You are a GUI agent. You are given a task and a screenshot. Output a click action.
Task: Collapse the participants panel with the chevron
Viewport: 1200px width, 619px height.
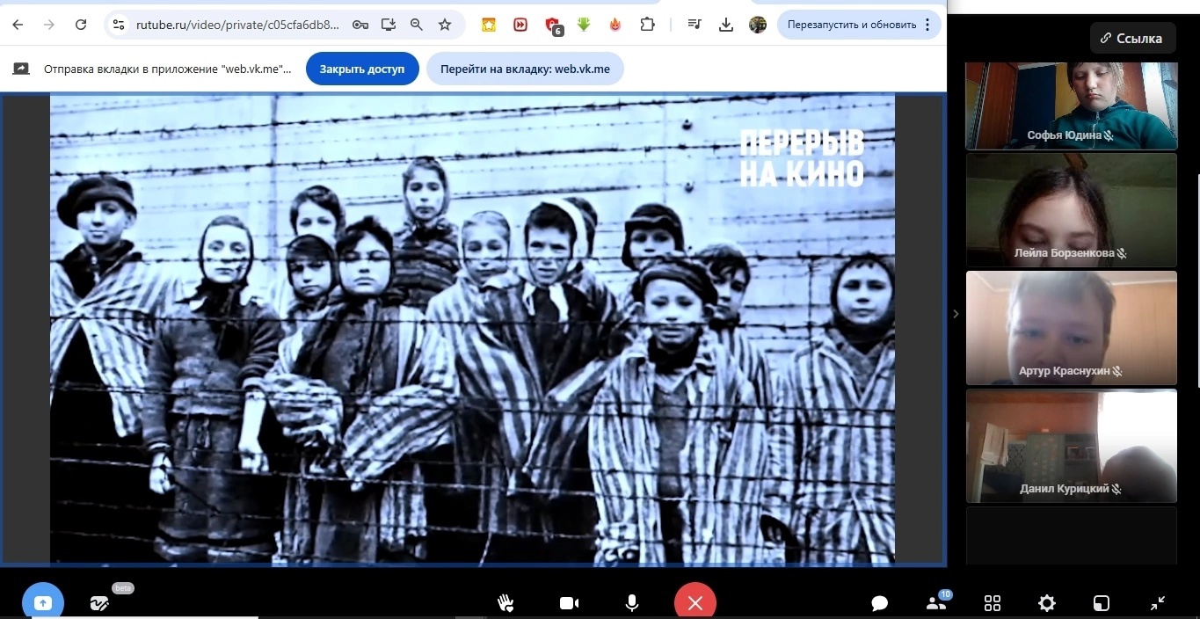click(956, 314)
